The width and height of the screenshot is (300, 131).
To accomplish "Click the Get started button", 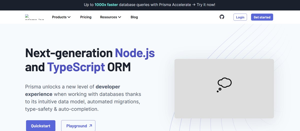I will pyautogui.click(x=262, y=17).
